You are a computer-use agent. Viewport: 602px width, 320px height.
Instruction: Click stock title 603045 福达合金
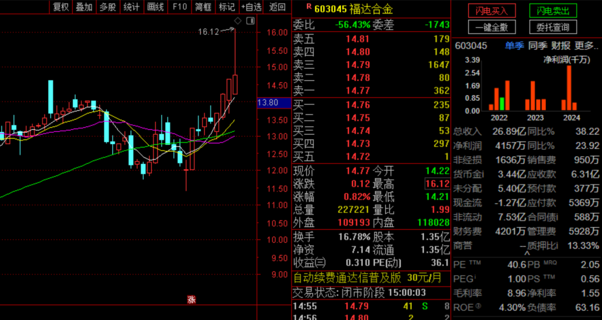353,8
